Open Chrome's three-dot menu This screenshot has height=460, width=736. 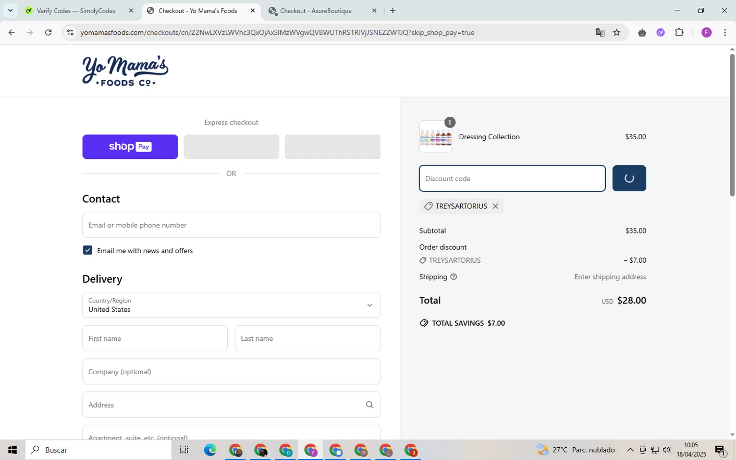click(725, 33)
